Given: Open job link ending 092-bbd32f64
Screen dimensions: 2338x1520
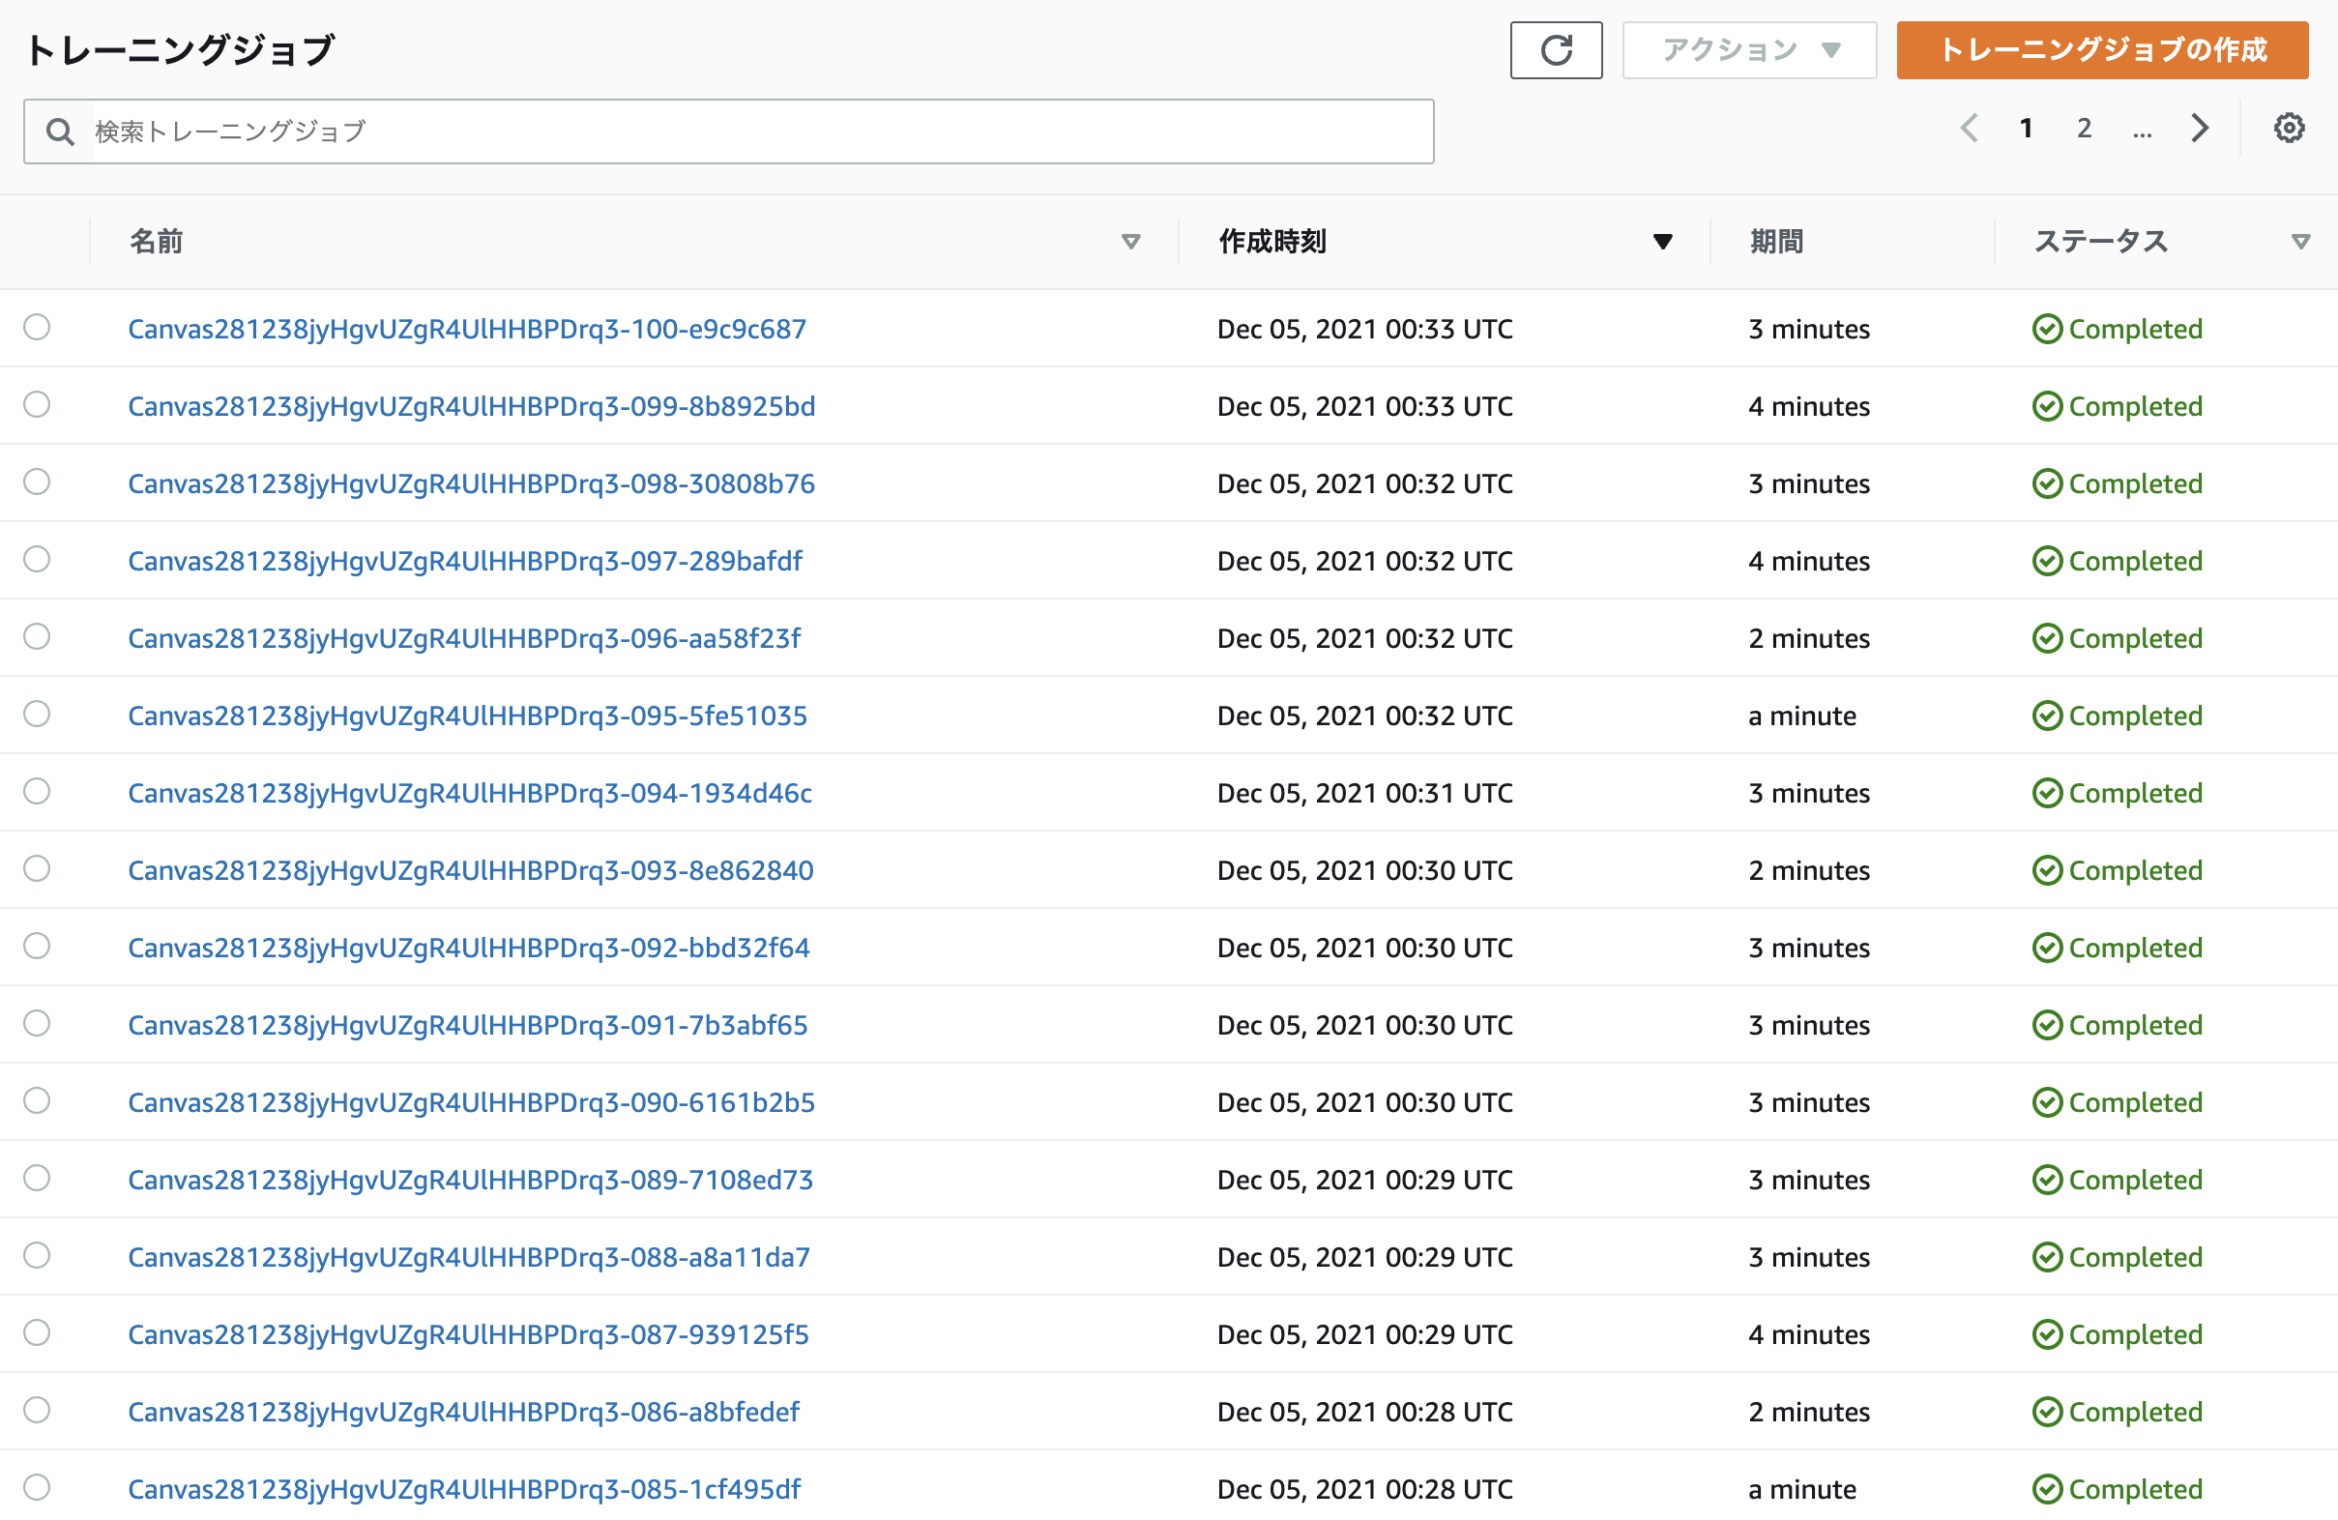Looking at the screenshot, I should (x=469, y=949).
